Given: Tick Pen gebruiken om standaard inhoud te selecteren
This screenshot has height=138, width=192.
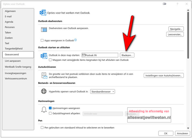Looking at the screenshot, I should pos(42,128).
